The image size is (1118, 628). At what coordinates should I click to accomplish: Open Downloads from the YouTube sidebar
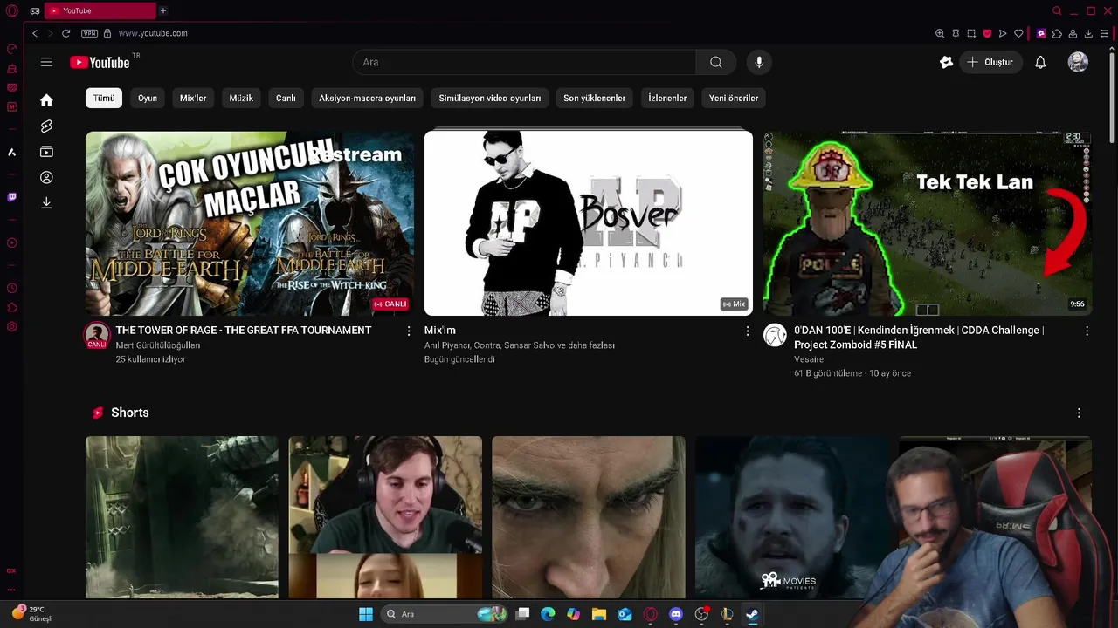click(46, 202)
